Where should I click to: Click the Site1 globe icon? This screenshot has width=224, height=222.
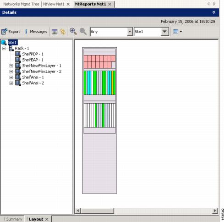[4, 43]
